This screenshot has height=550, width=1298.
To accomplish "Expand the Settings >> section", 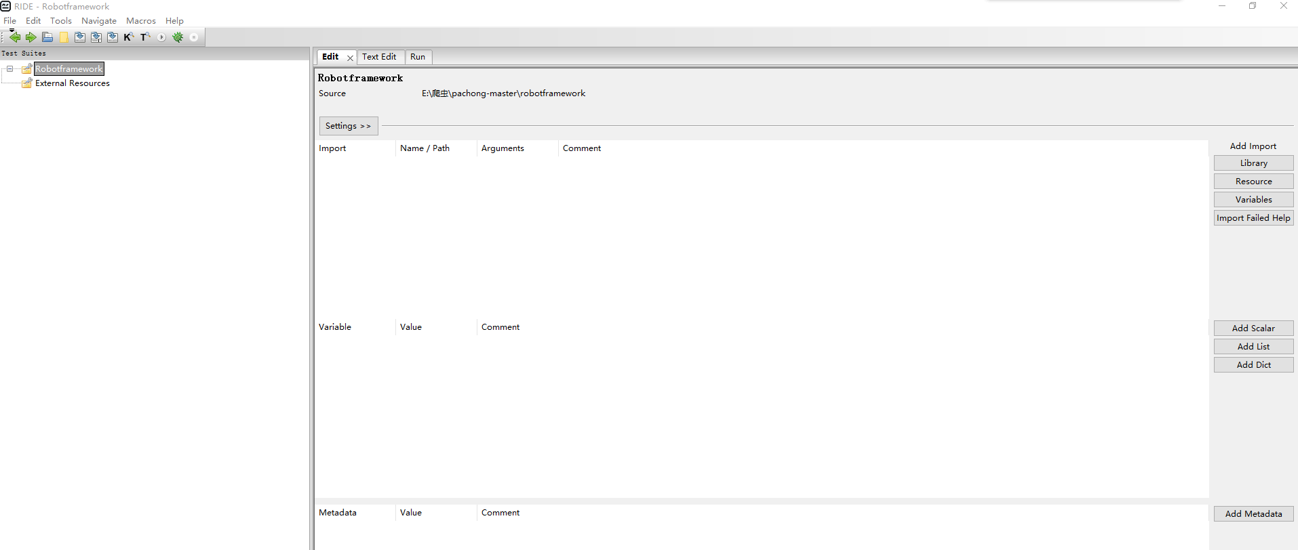I will tap(349, 126).
